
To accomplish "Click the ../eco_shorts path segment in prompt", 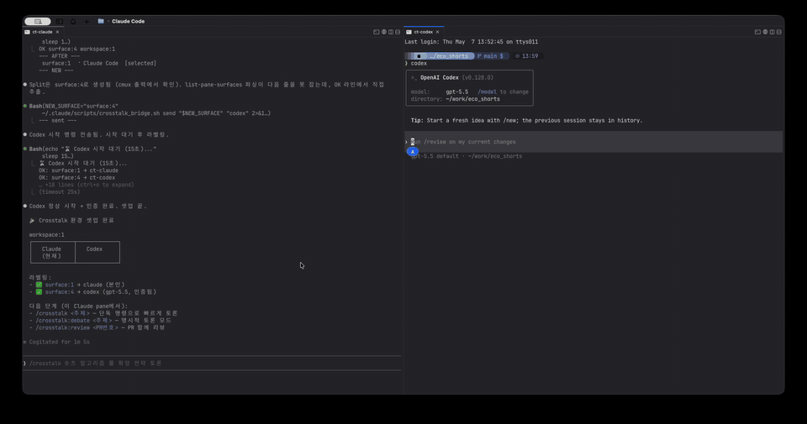I will coord(449,56).
